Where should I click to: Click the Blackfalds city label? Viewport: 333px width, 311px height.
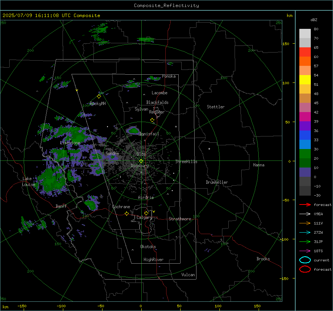pyautogui.click(x=157, y=102)
